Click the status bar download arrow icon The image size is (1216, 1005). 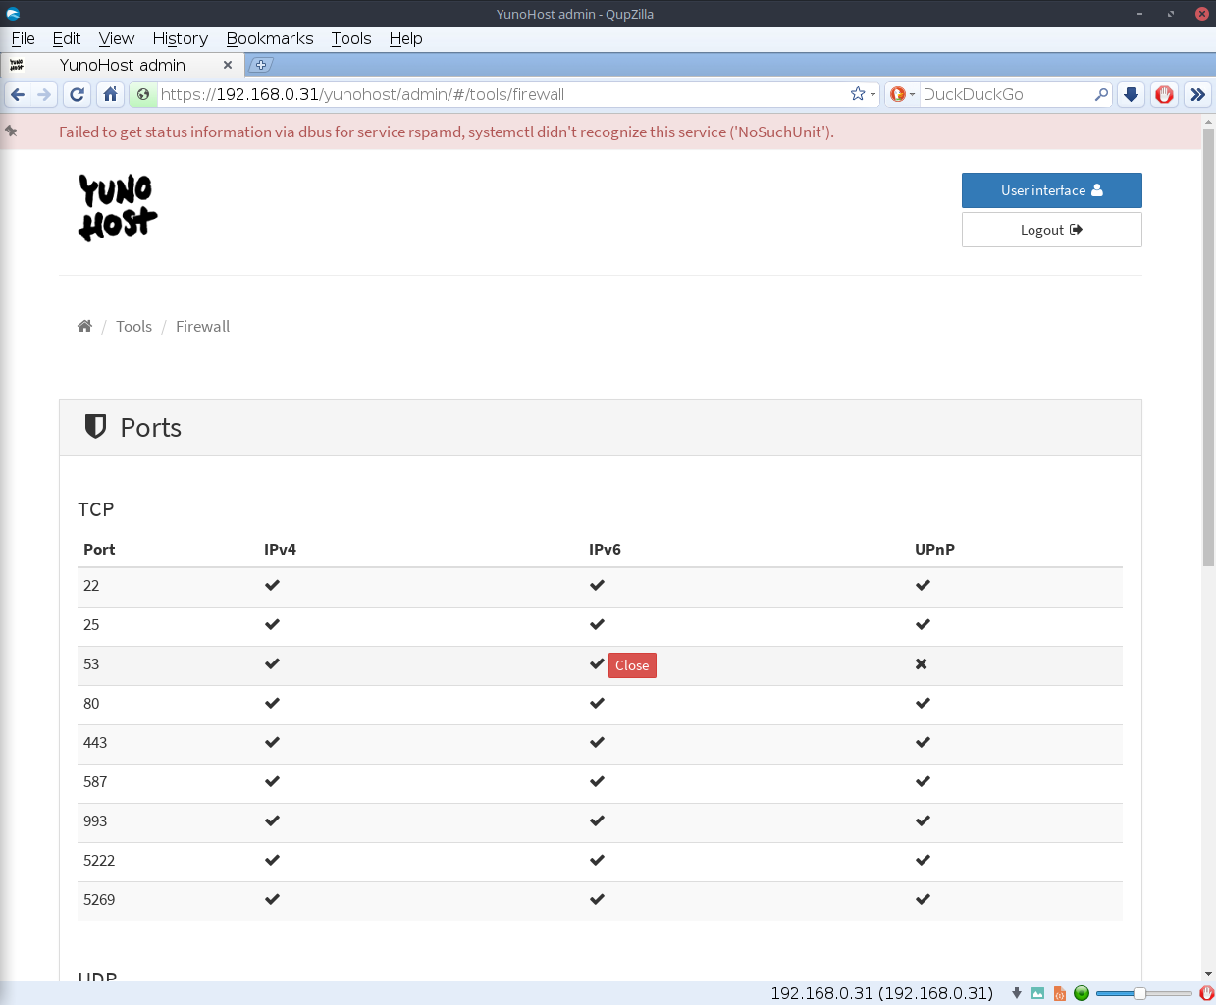[x=1017, y=993]
